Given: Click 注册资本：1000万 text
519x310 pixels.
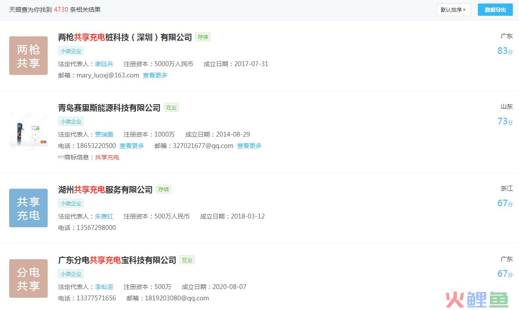Looking at the screenshot, I should (149, 134).
